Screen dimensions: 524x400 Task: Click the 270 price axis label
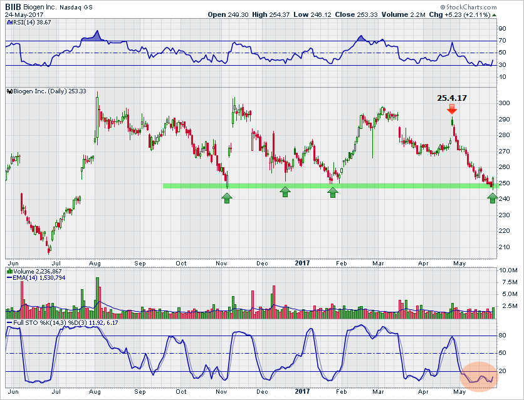point(504,151)
